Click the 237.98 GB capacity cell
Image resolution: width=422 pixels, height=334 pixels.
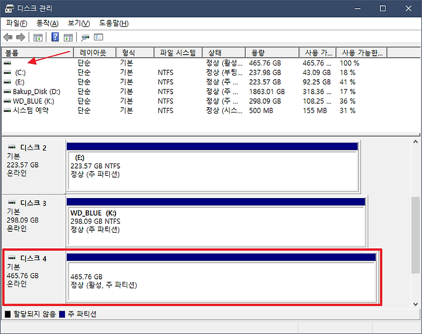[265, 73]
